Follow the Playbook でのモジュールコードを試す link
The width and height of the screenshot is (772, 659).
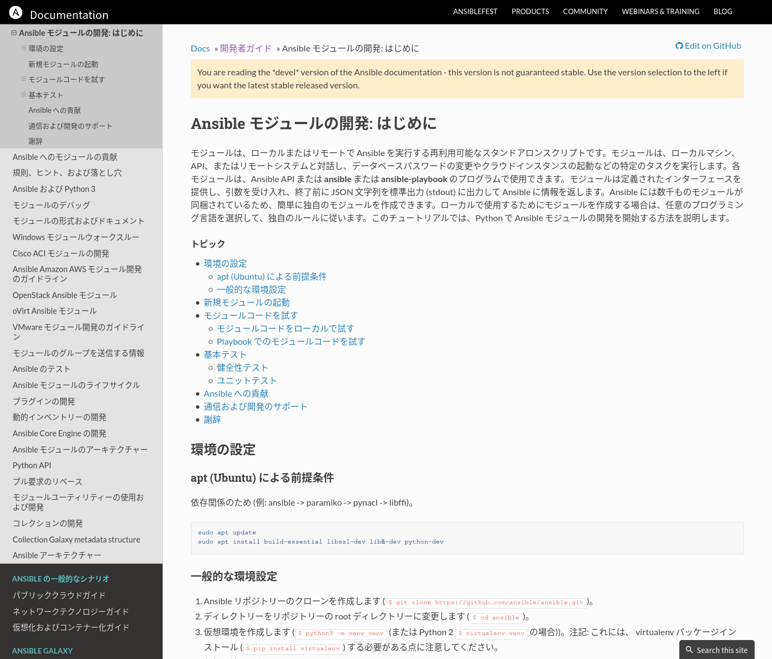click(x=291, y=342)
